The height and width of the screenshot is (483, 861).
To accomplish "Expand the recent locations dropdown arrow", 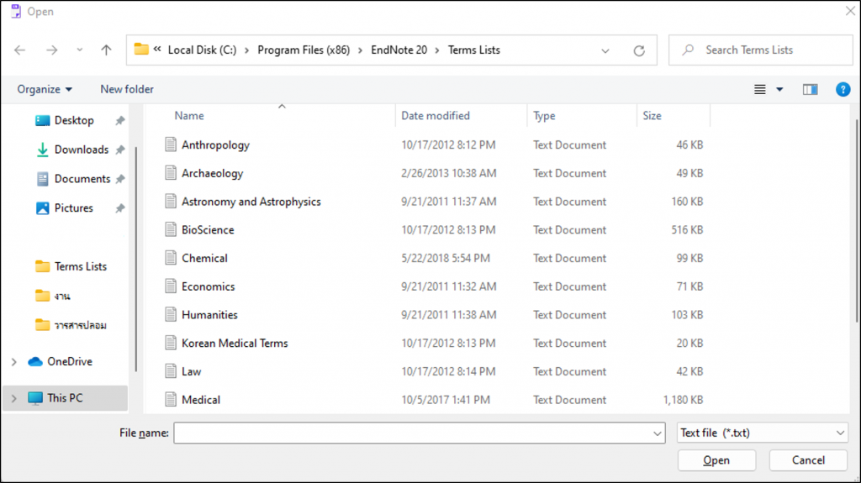I will 80,50.
